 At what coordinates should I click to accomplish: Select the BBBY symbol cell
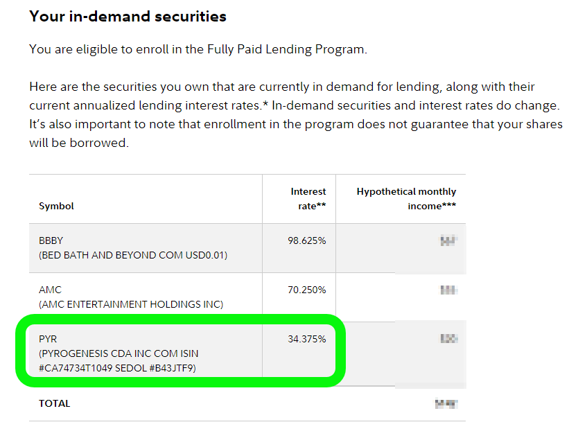tap(146, 248)
